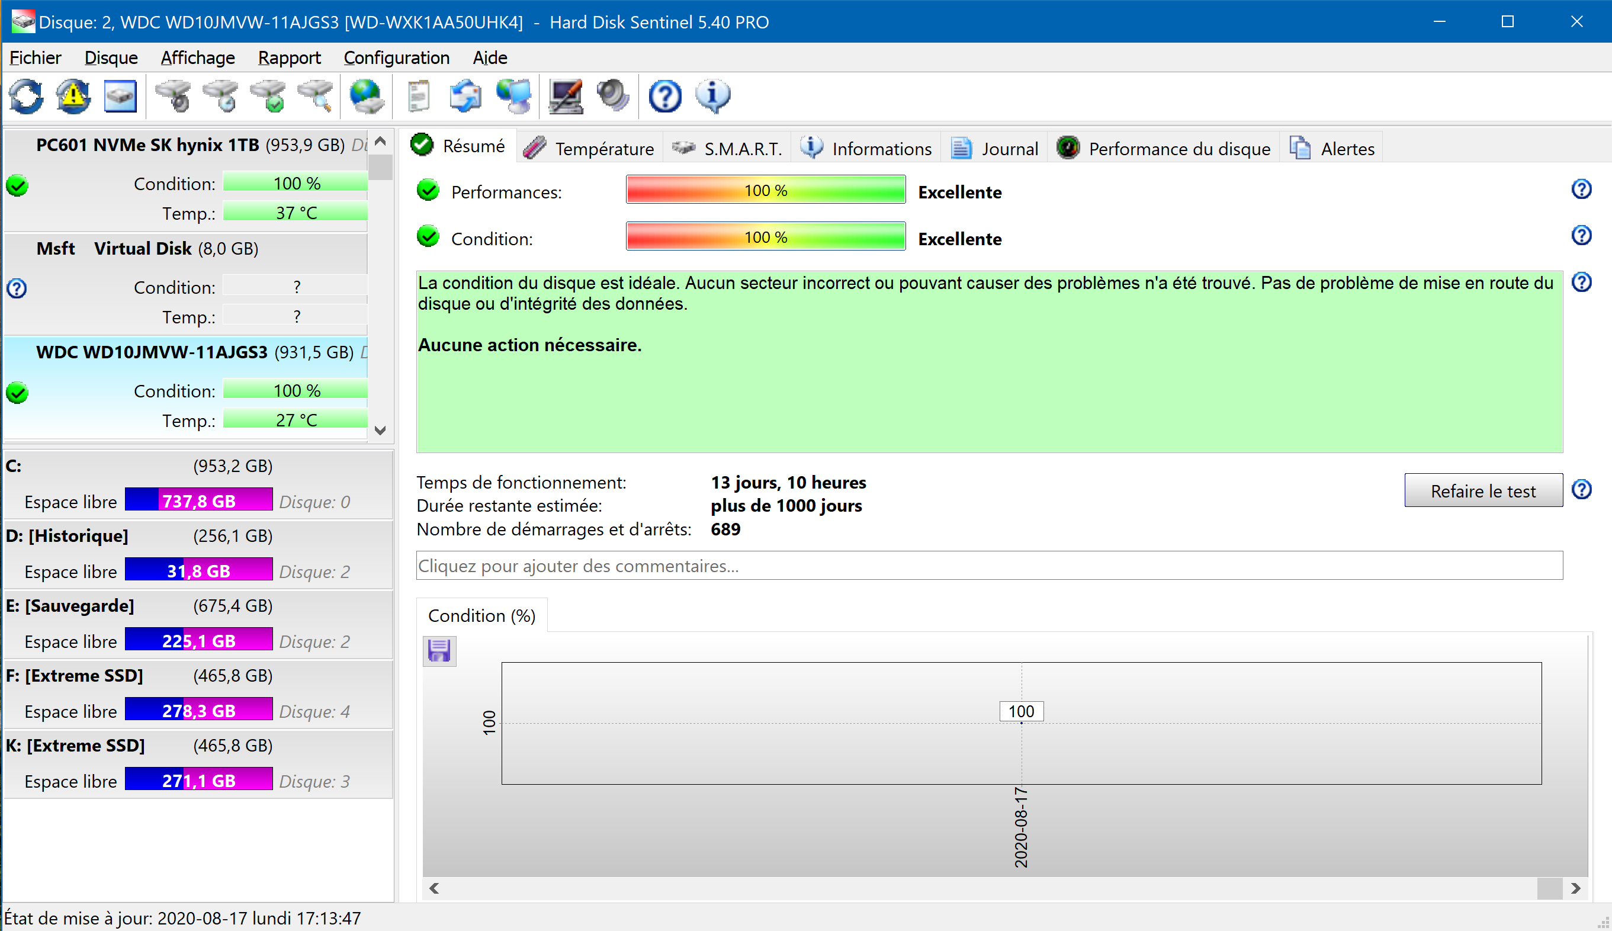Image resolution: width=1612 pixels, height=931 pixels.
Task: Click the disk in blue frame toolbar icon
Action: pyautogui.click(x=120, y=97)
